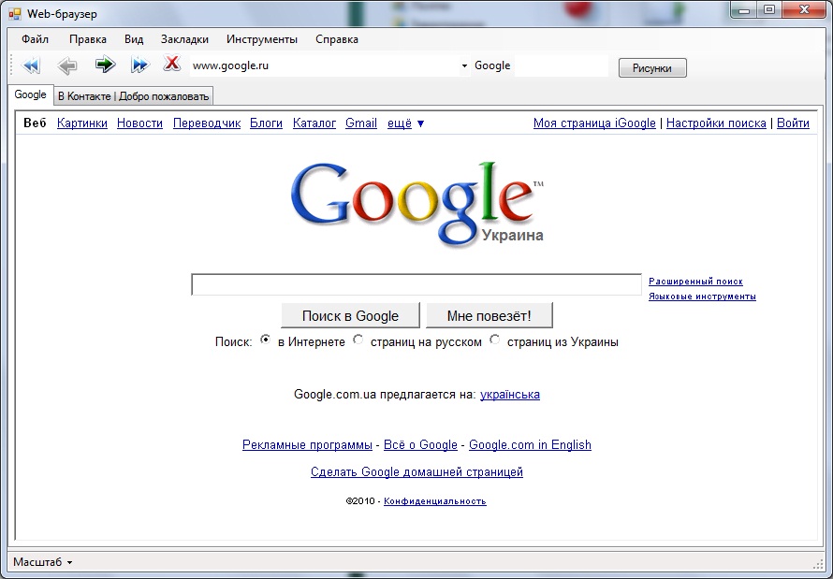833x579 pixels.
Task: Expand the ещё more-services dropdown
Action: [x=406, y=123]
